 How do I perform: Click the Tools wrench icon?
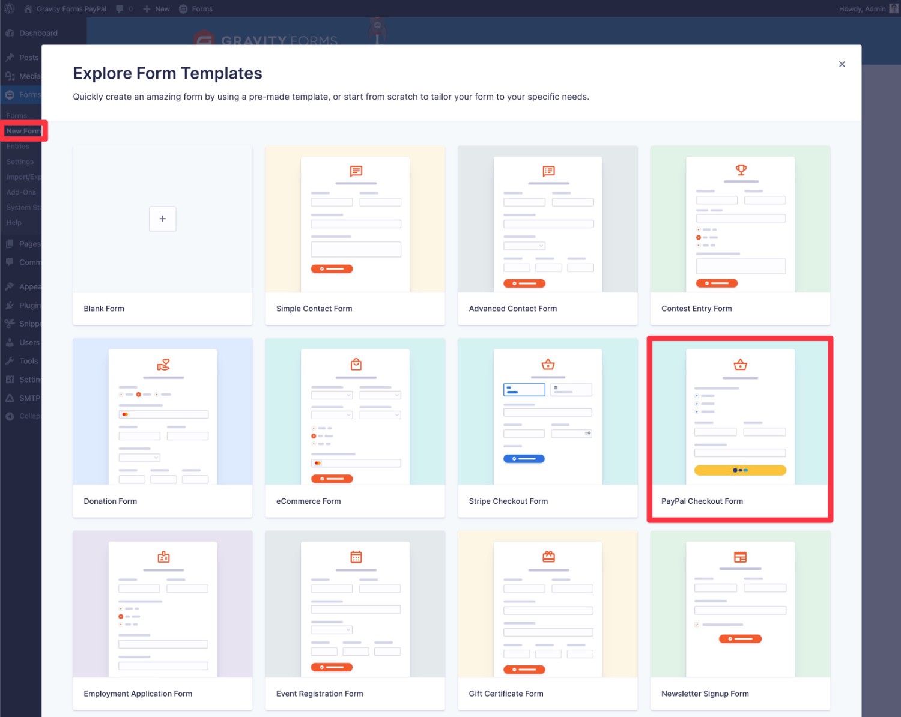(x=10, y=361)
